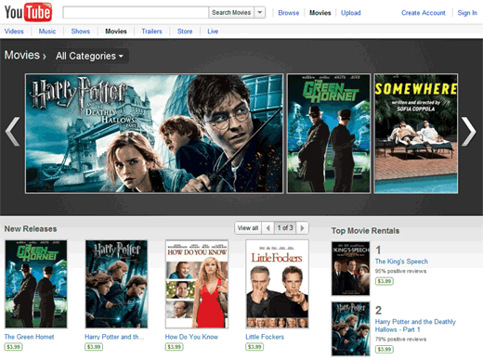Click the $3.99 price under Harry Potter new release
This screenshot has width=483, height=360.
click(94, 347)
